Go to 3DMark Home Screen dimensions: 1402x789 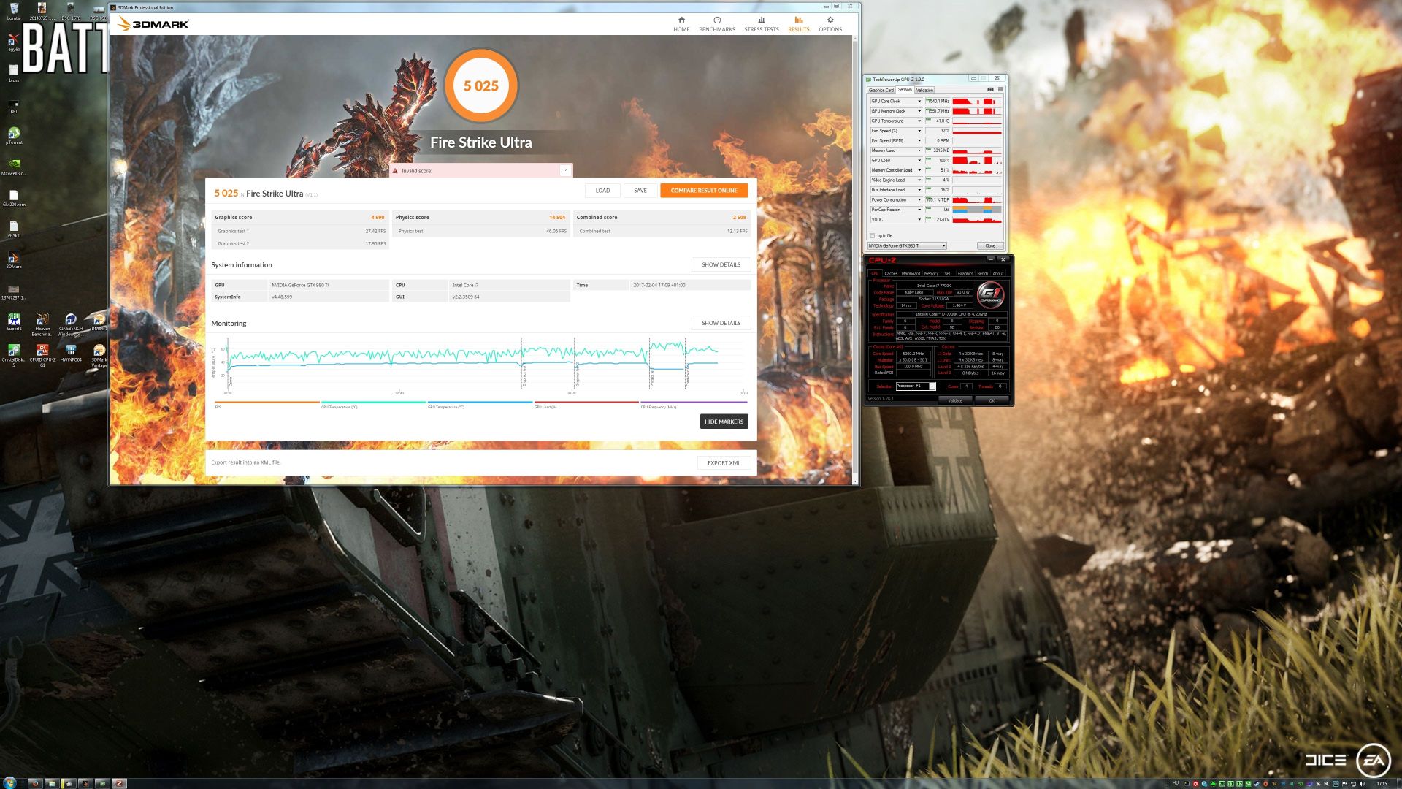click(681, 24)
